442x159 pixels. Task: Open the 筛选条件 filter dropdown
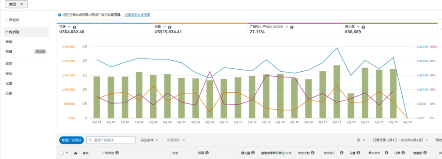149,140
